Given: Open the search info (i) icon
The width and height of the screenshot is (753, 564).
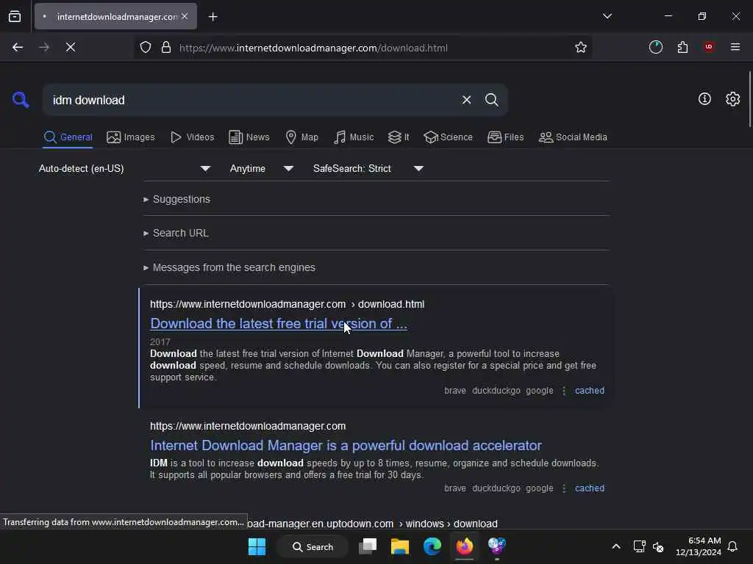Looking at the screenshot, I should point(704,99).
